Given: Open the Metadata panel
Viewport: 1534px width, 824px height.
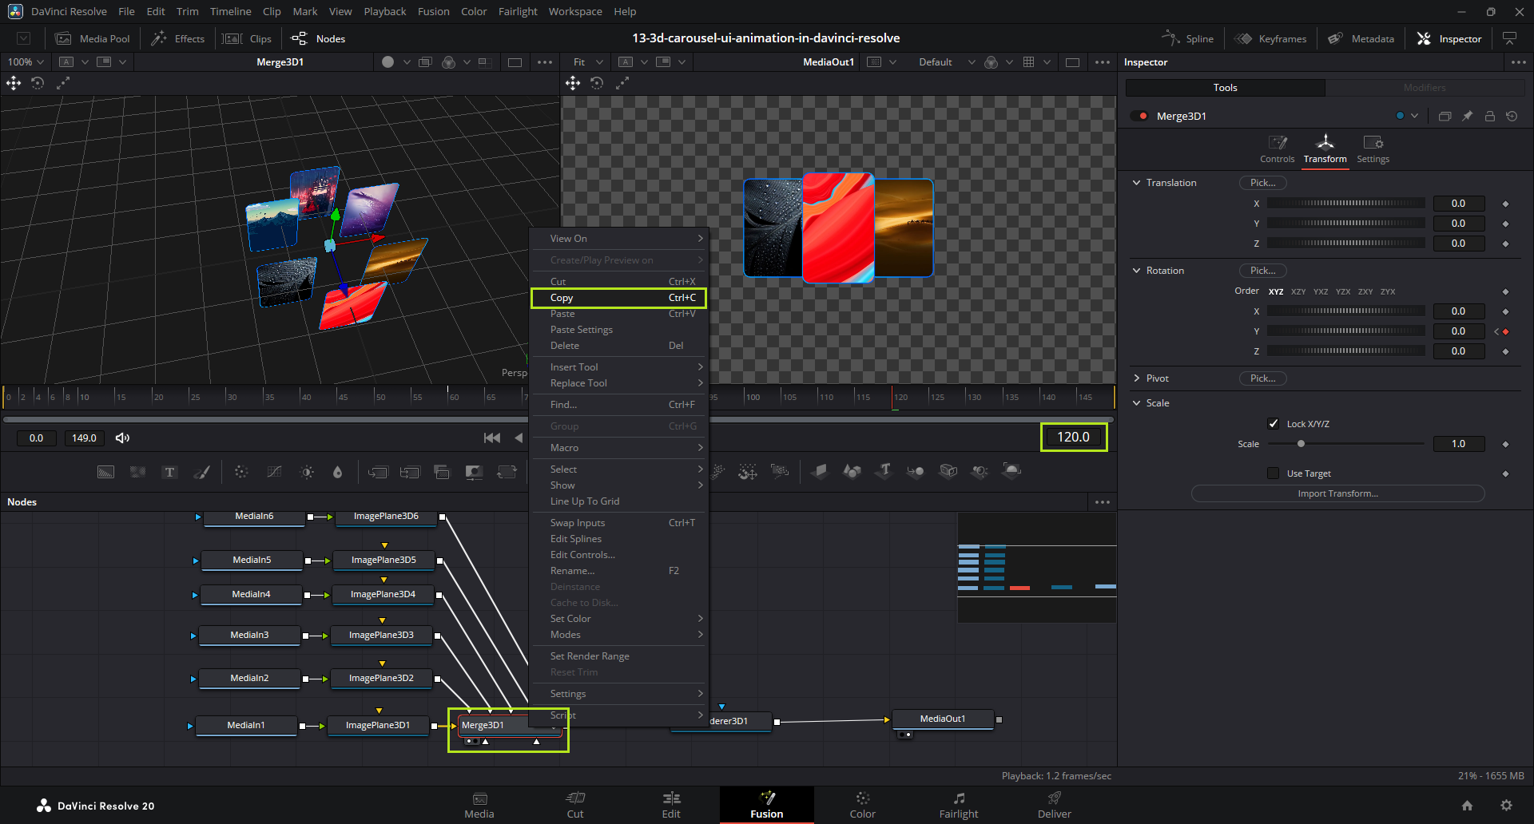Looking at the screenshot, I should click(x=1361, y=38).
